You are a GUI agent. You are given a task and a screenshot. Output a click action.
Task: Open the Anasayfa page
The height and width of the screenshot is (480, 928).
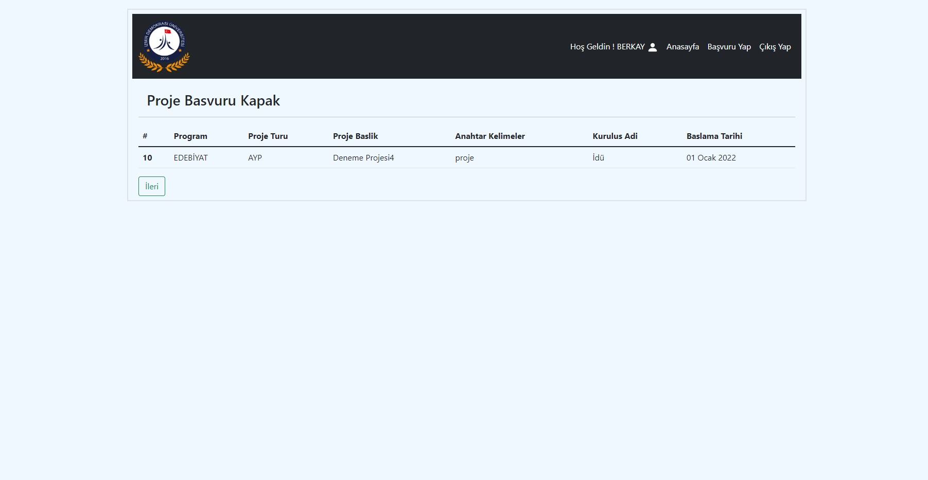(682, 47)
